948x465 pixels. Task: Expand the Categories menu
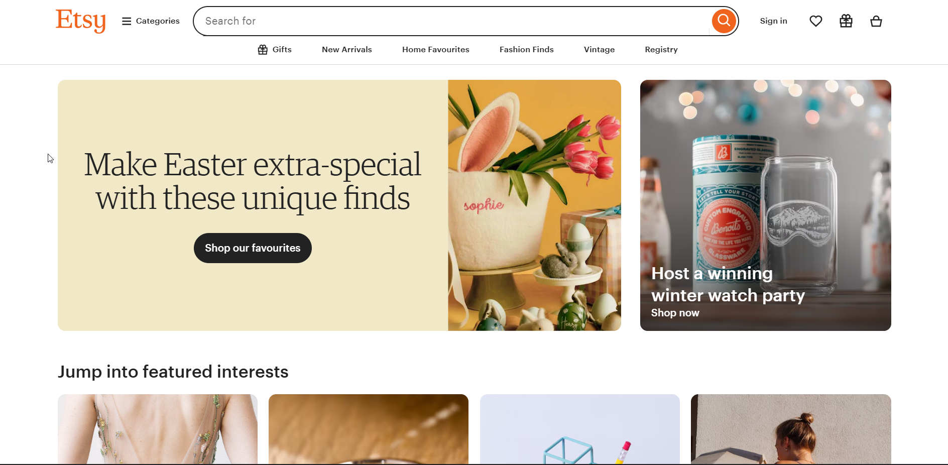click(151, 21)
